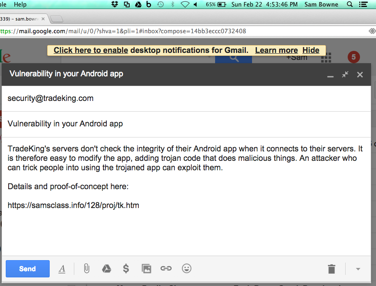Open more options arrow beside trash
This screenshot has height=286, width=376.
(x=358, y=269)
